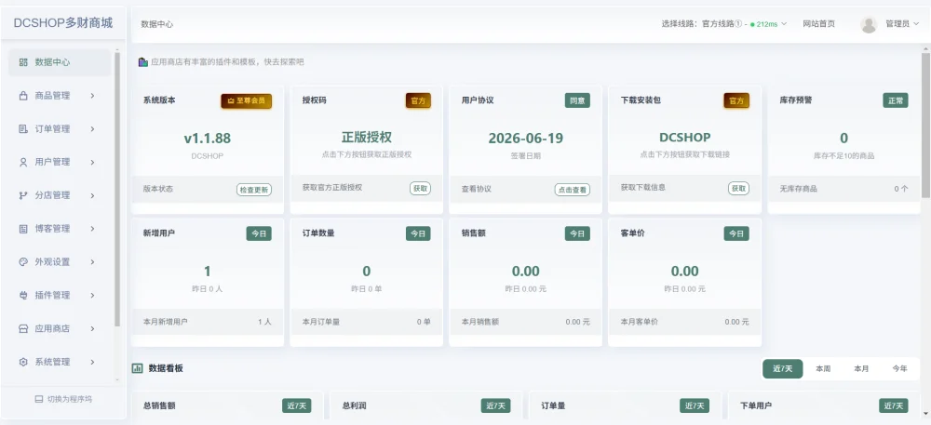Click the 订单管理 list icon
The image size is (931, 425).
24,128
